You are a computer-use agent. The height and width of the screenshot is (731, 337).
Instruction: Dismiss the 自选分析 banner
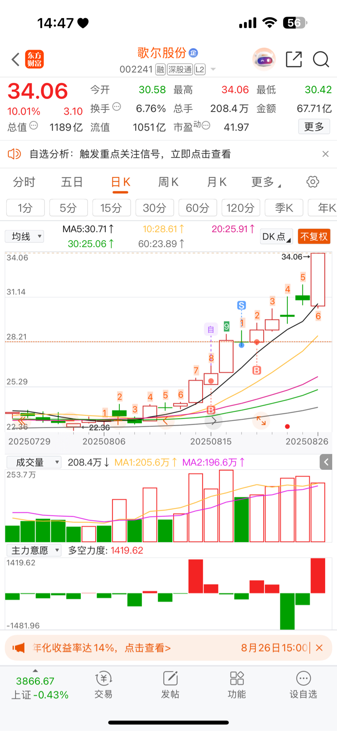pos(325,154)
